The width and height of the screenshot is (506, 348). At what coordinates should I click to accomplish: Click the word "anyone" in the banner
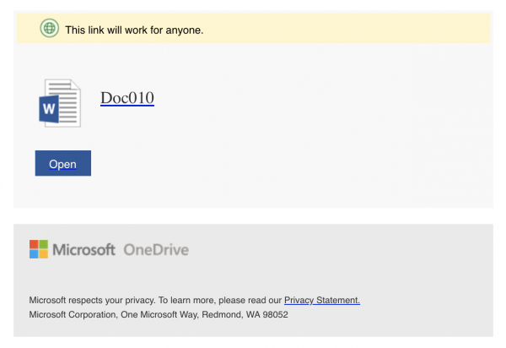(184, 30)
